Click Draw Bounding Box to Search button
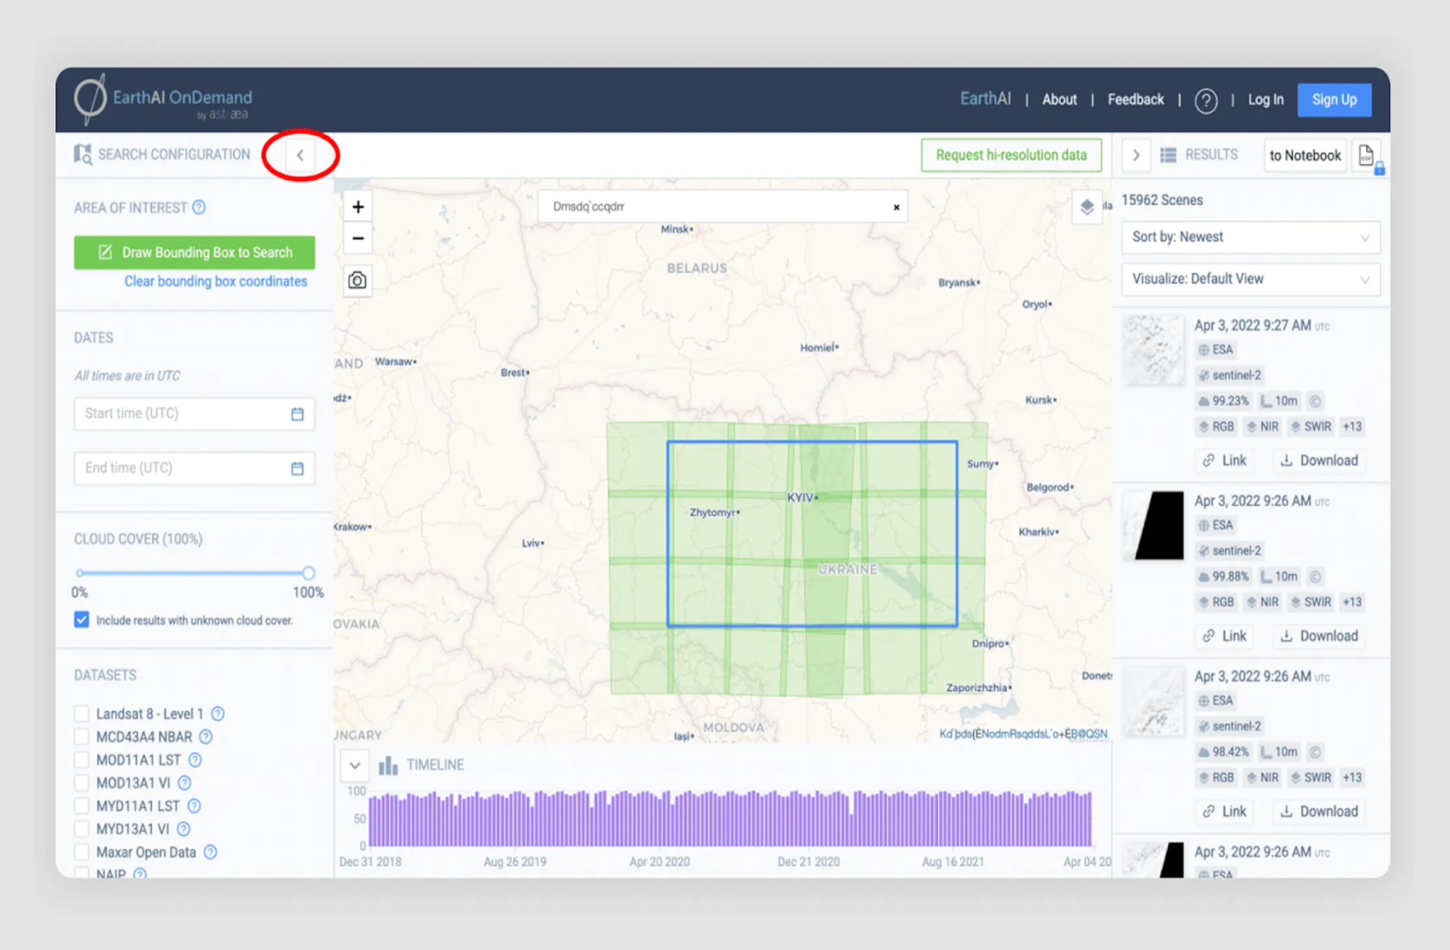 pos(194,252)
